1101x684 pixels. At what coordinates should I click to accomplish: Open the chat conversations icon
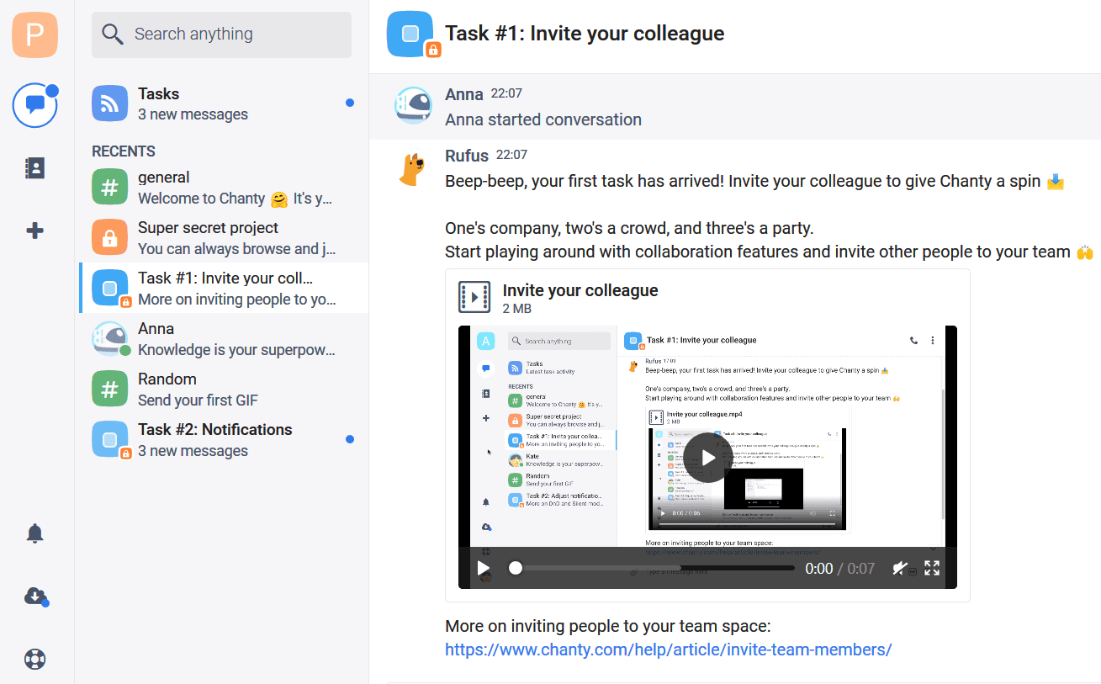[x=34, y=105]
